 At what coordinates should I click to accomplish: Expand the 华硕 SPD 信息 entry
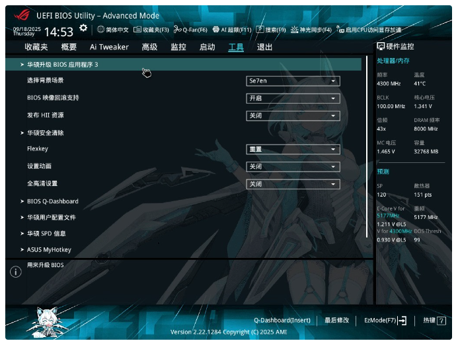pos(46,234)
